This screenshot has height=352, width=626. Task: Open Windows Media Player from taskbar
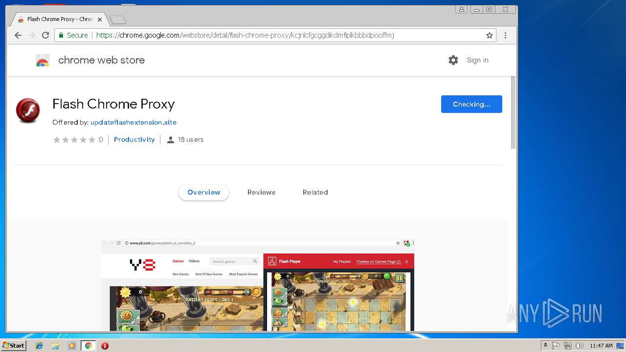[x=72, y=346]
